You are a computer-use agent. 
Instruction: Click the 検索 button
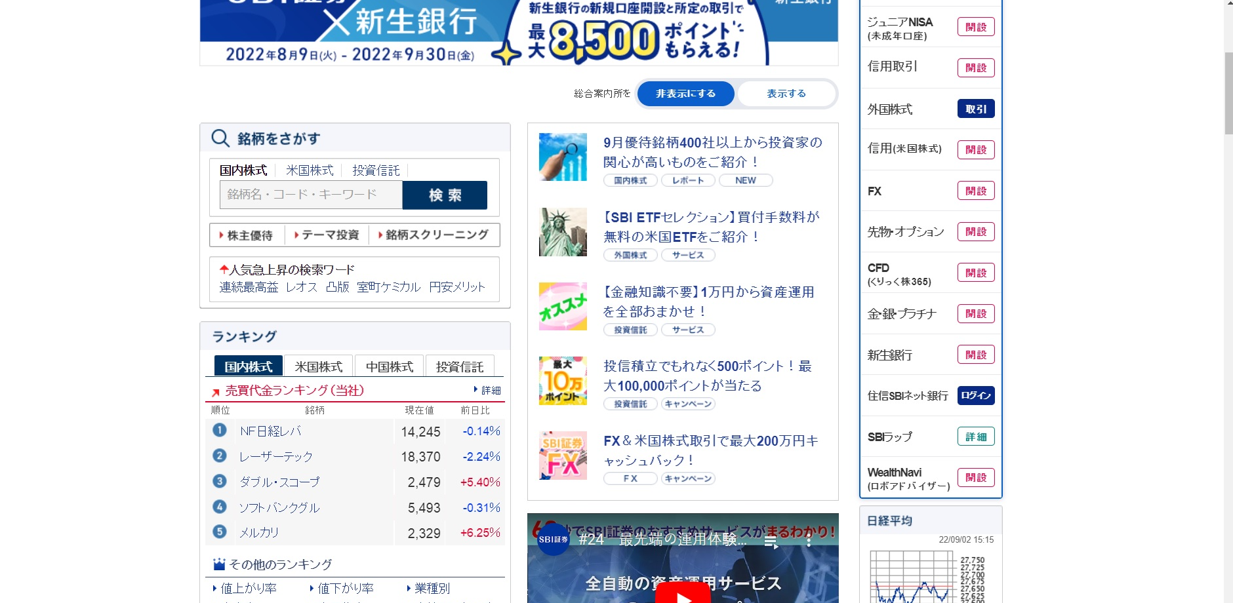point(445,195)
